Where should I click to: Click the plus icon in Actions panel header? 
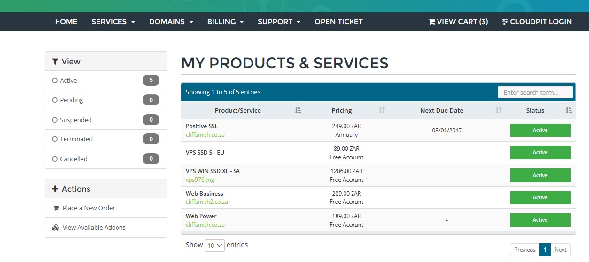[x=55, y=189]
